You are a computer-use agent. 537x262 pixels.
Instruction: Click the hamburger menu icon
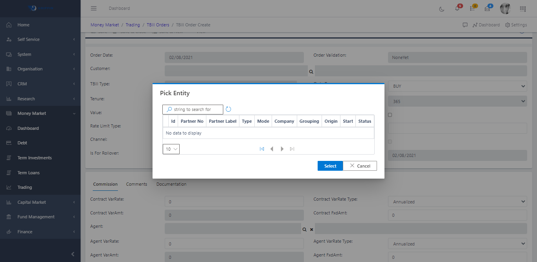pyautogui.click(x=94, y=8)
